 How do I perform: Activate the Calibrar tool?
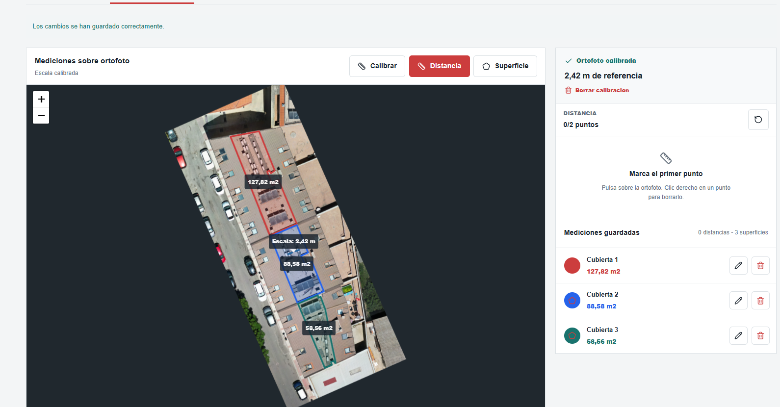click(377, 66)
